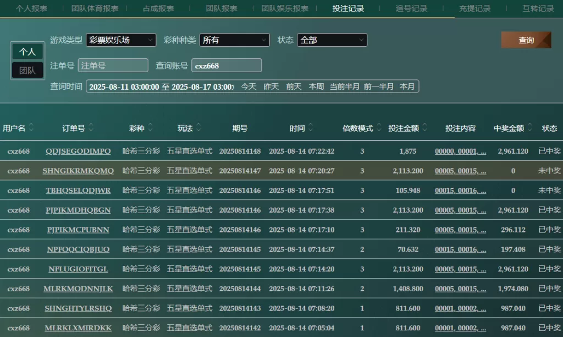
Task: Sort by 倍数模式 column arrows
Action: click(x=378, y=127)
